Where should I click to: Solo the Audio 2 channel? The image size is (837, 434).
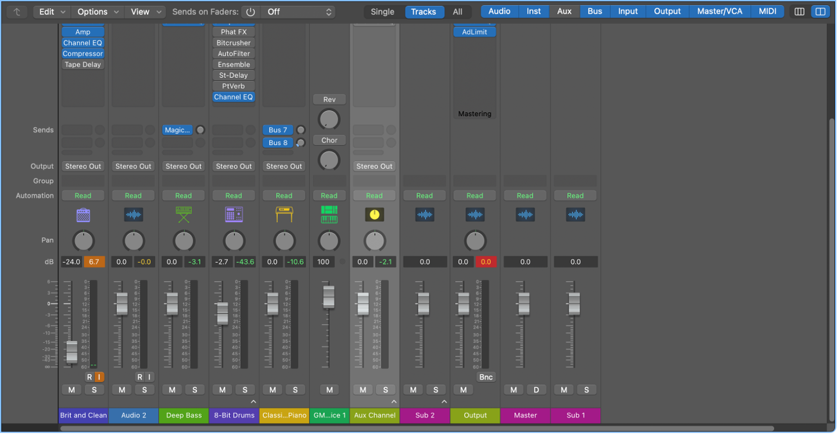click(x=144, y=390)
